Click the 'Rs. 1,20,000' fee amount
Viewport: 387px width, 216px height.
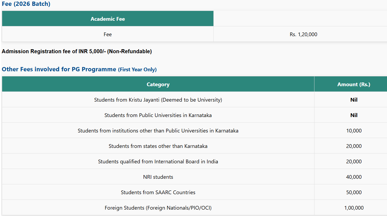303,34
